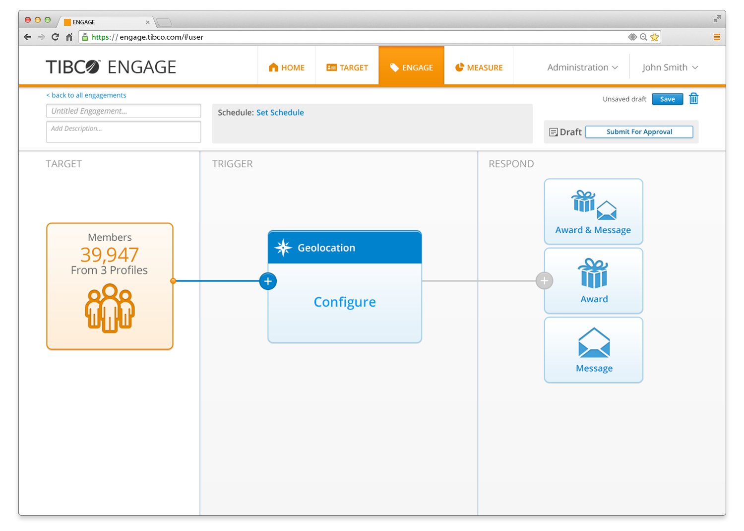This screenshot has height=531, width=744.
Task: Click the Geolocation compass star icon
Action: point(283,248)
